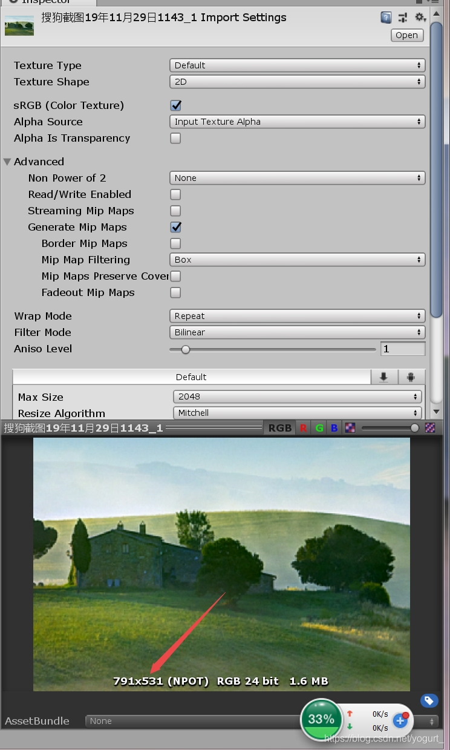Click the 791x531 (NPOT) size text
The width and height of the screenshot is (450, 750).
161,681
